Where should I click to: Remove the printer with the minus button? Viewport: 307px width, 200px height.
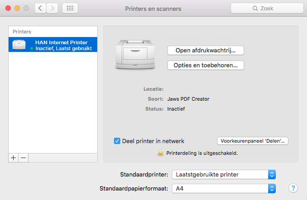(24, 158)
